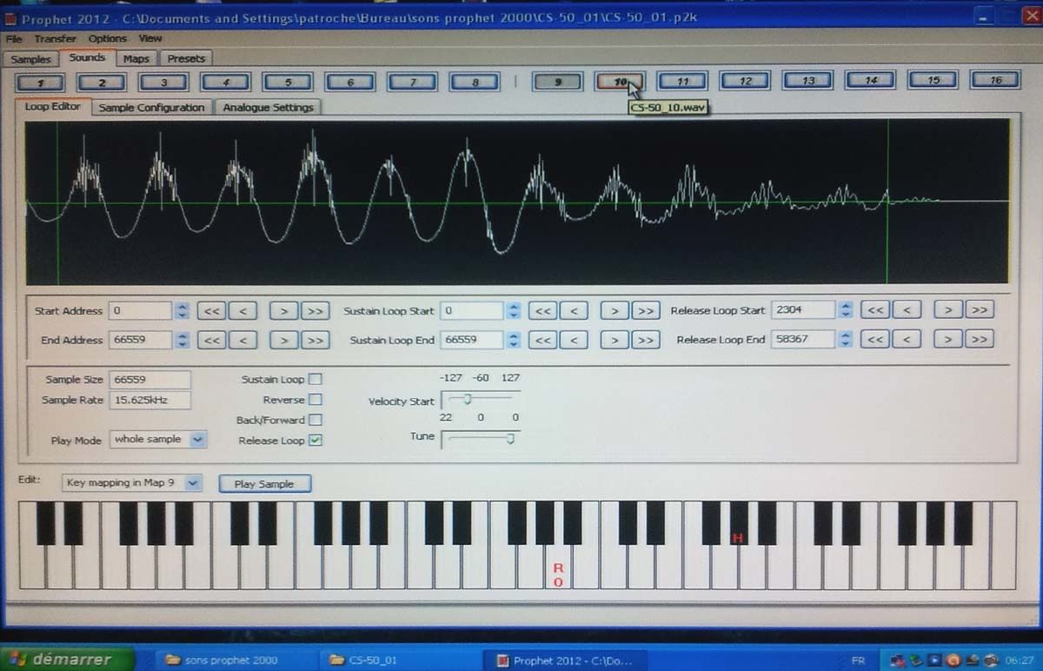Click the Sample Rate field
1043x671 pixels.
[x=150, y=400]
